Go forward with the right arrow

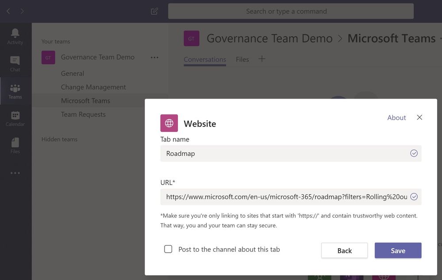[22, 11]
